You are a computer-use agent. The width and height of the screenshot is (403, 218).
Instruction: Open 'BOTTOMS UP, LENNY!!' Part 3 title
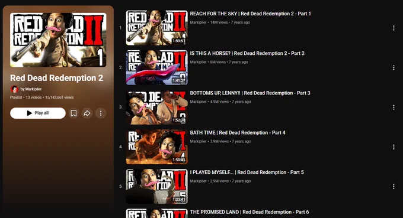point(250,93)
